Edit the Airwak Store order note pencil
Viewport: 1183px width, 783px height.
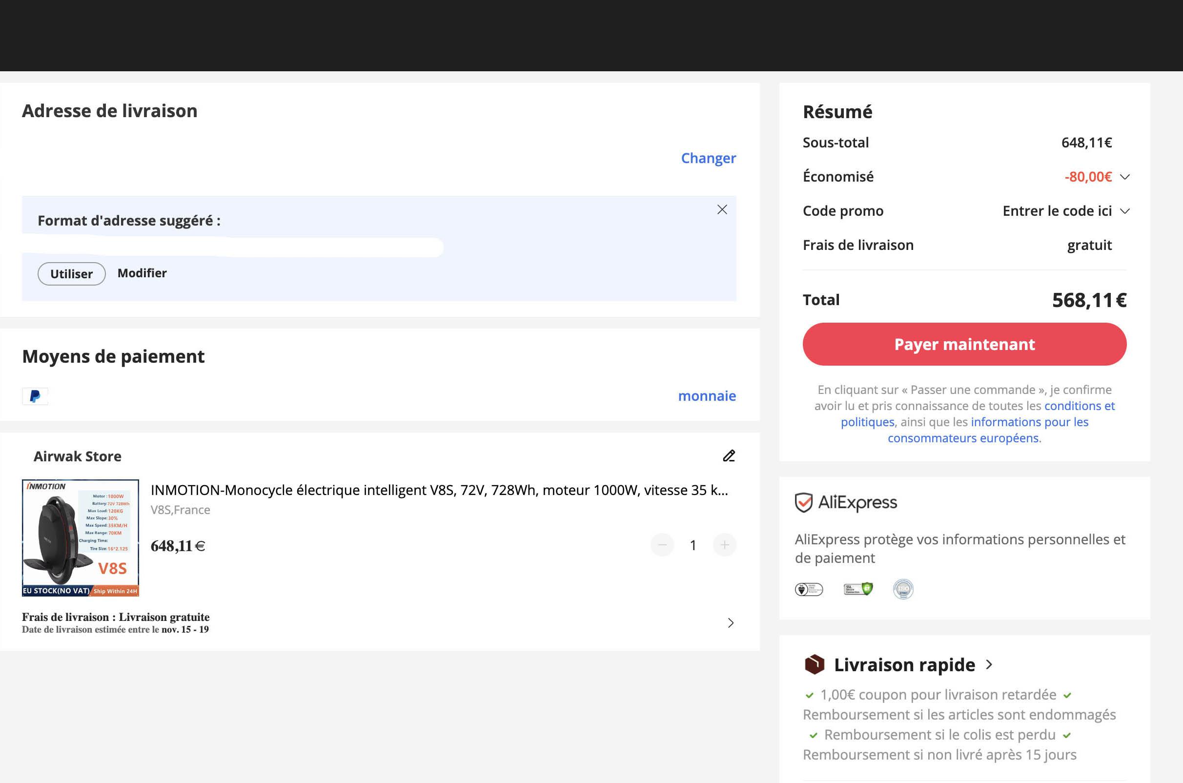click(729, 455)
